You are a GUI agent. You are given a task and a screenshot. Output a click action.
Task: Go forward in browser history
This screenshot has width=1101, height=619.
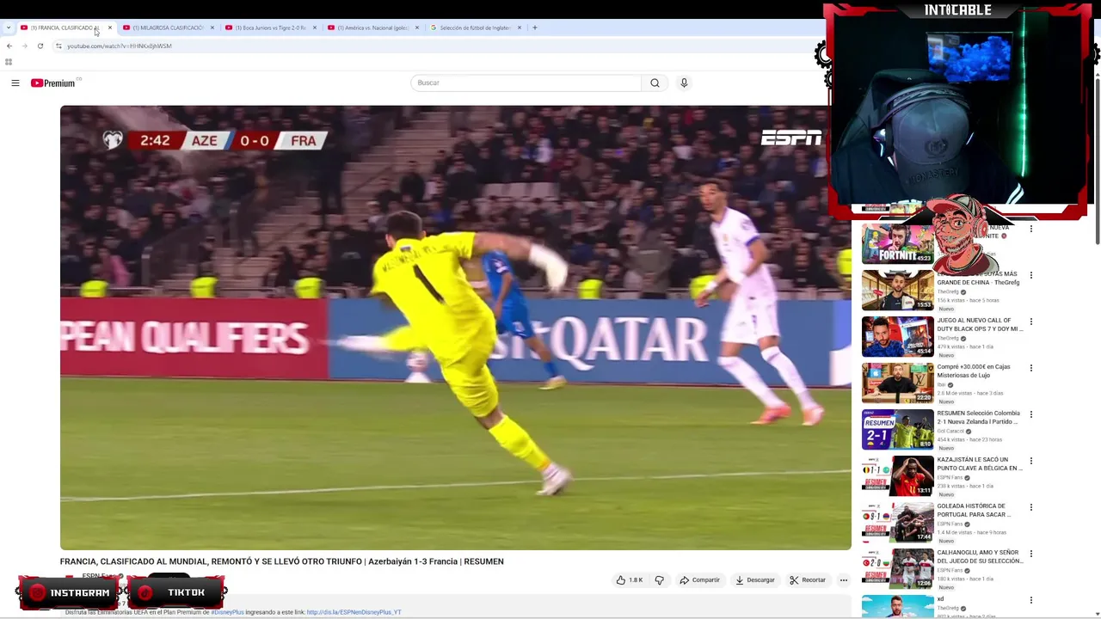[x=24, y=46]
